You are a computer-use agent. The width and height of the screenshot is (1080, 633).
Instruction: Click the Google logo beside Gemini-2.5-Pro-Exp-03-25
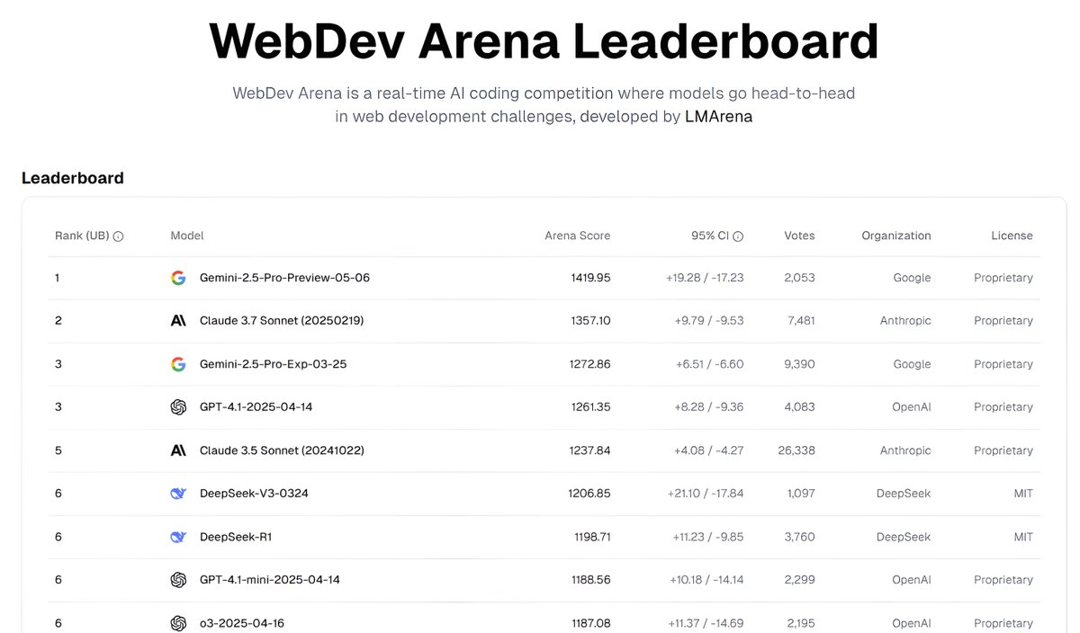click(x=178, y=364)
